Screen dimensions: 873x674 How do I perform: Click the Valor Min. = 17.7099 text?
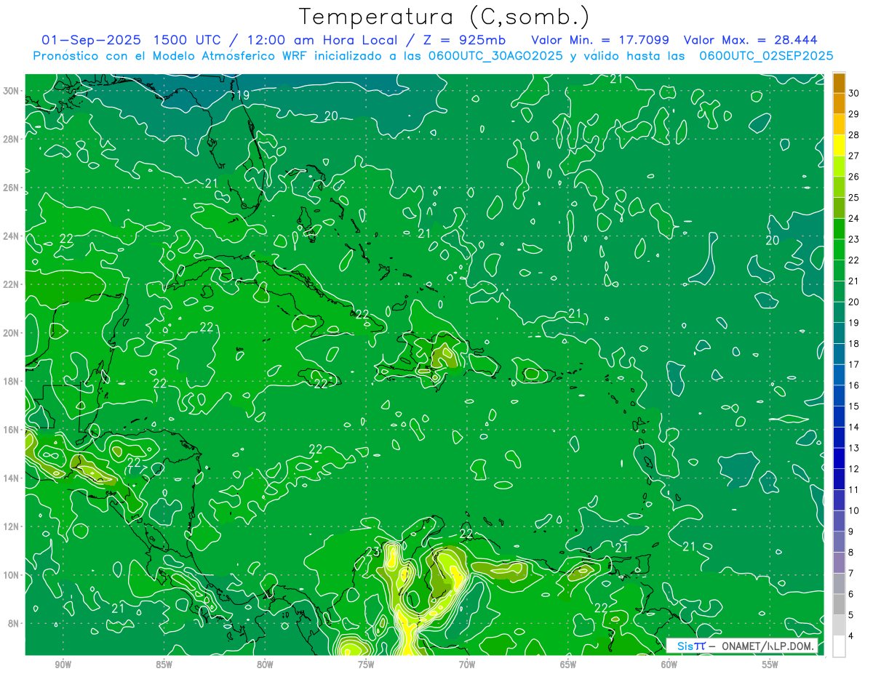coord(600,40)
